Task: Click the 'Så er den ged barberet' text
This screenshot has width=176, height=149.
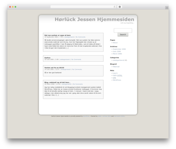Action: (53, 73)
